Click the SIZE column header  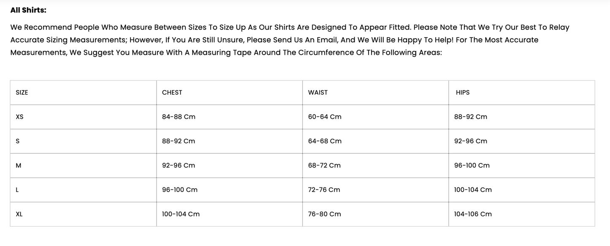click(22, 93)
